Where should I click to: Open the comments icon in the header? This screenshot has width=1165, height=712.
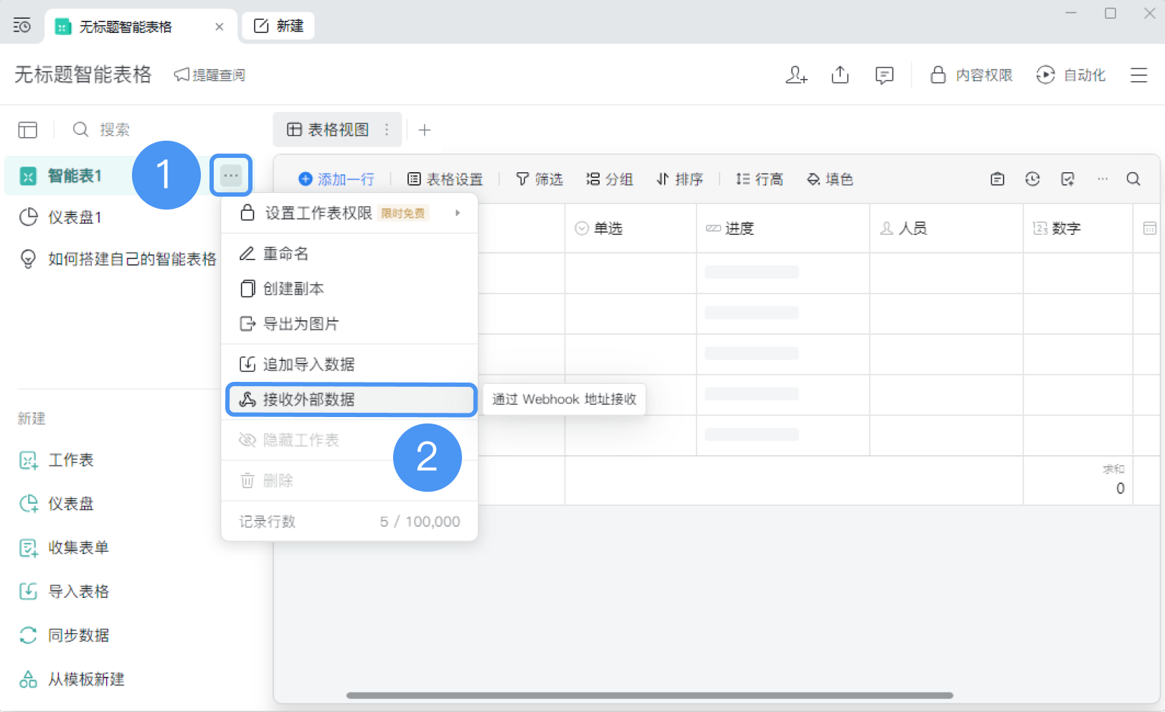point(885,75)
